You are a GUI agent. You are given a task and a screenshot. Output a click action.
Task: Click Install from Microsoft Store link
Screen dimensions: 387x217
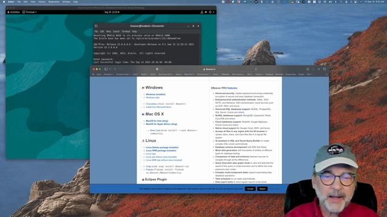pyautogui.click(x=158, y=107)
